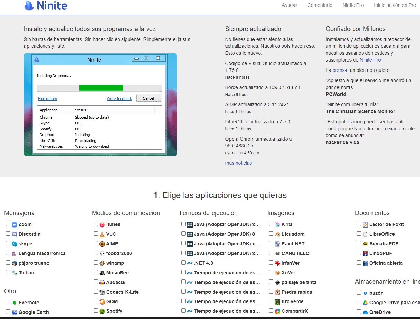Click the .NET 4.8 runtime icon
This screenshot has width=420, height=319.
(190, 263)
